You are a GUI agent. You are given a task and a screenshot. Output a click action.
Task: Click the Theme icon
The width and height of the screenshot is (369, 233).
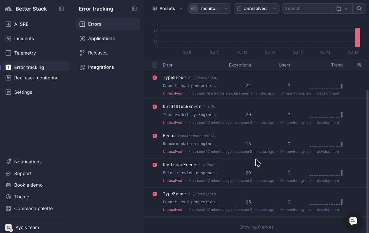(8, 197)
